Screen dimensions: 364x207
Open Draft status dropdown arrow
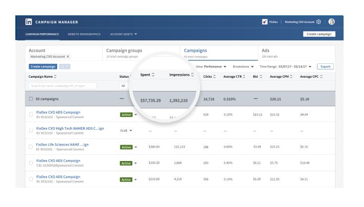131,130
